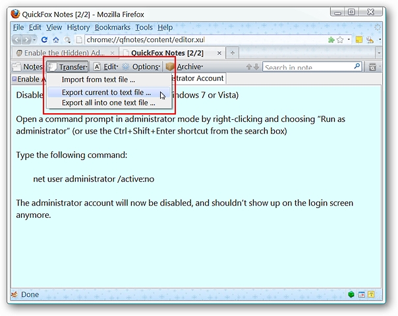Click the window mode icon right of search
The width and height of the screenshot is (398, 316).
click(x=372, y=67)
